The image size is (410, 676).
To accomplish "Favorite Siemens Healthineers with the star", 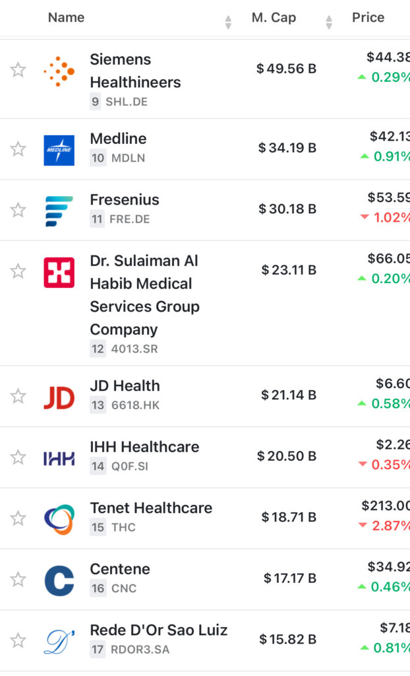I will tap(18, 70).
